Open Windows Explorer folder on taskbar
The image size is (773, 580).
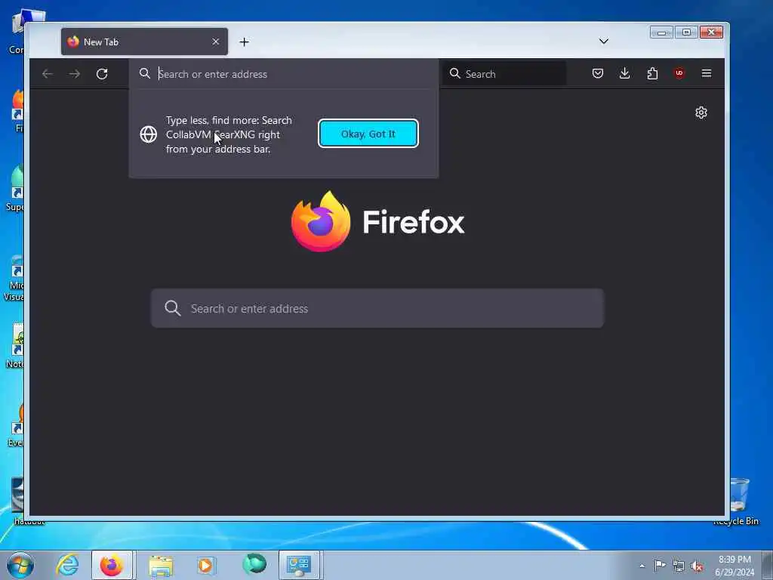162,566
